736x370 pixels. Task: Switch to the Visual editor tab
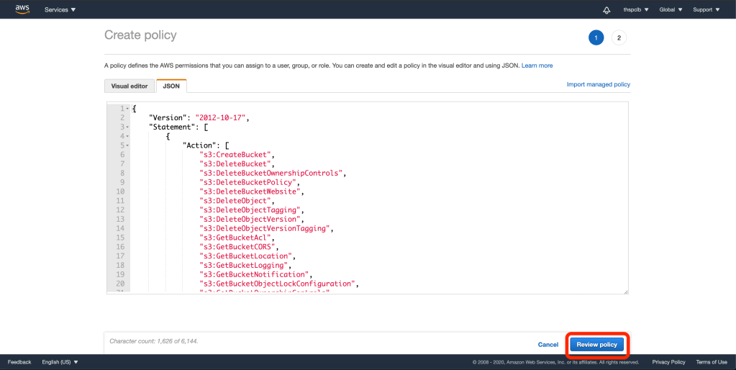[130, 86]
